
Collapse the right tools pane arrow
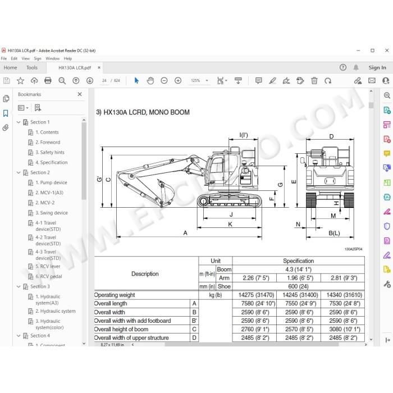coord(387,340)
